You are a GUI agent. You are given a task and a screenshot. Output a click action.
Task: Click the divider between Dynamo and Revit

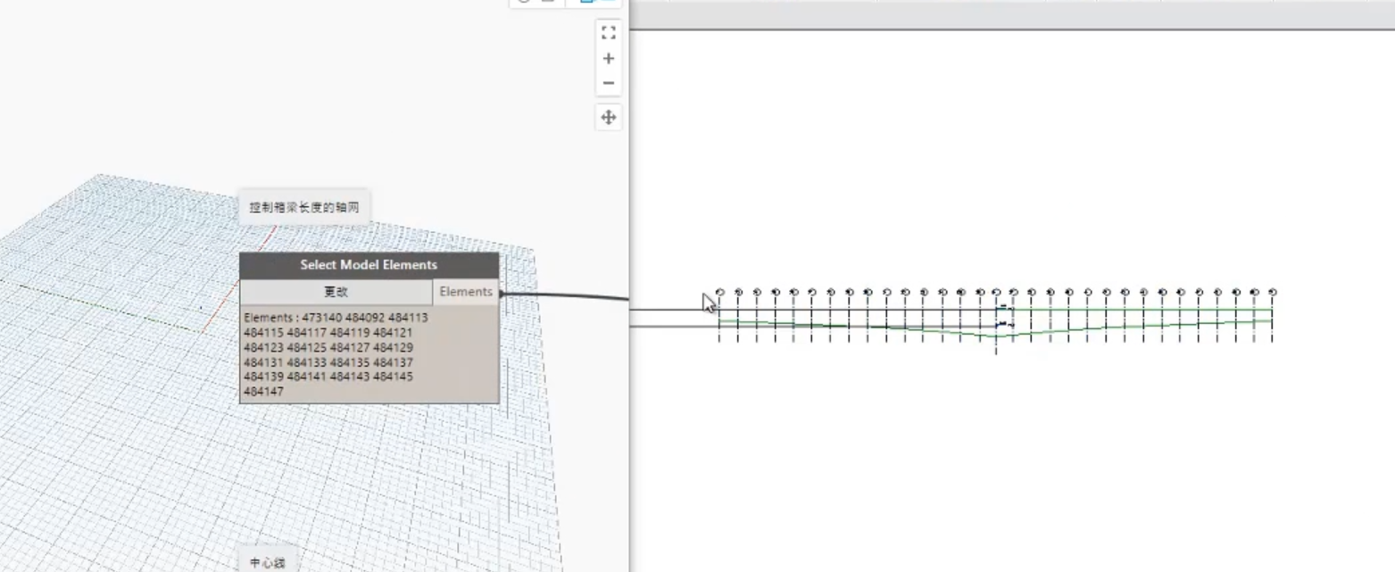point(629,286)
